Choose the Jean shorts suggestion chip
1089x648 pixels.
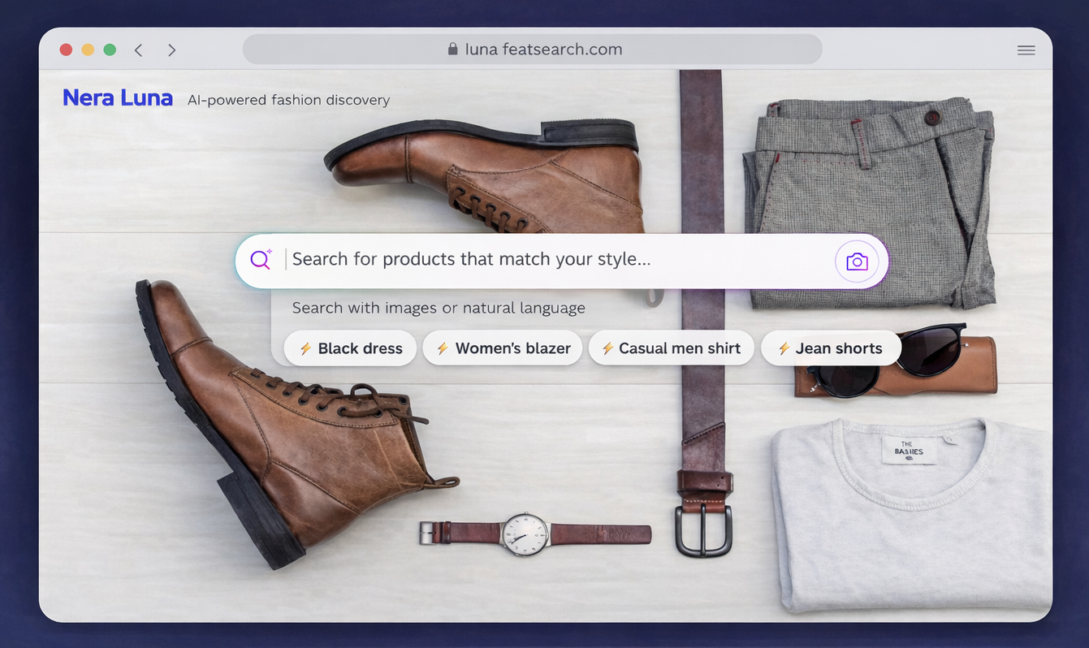830,348
